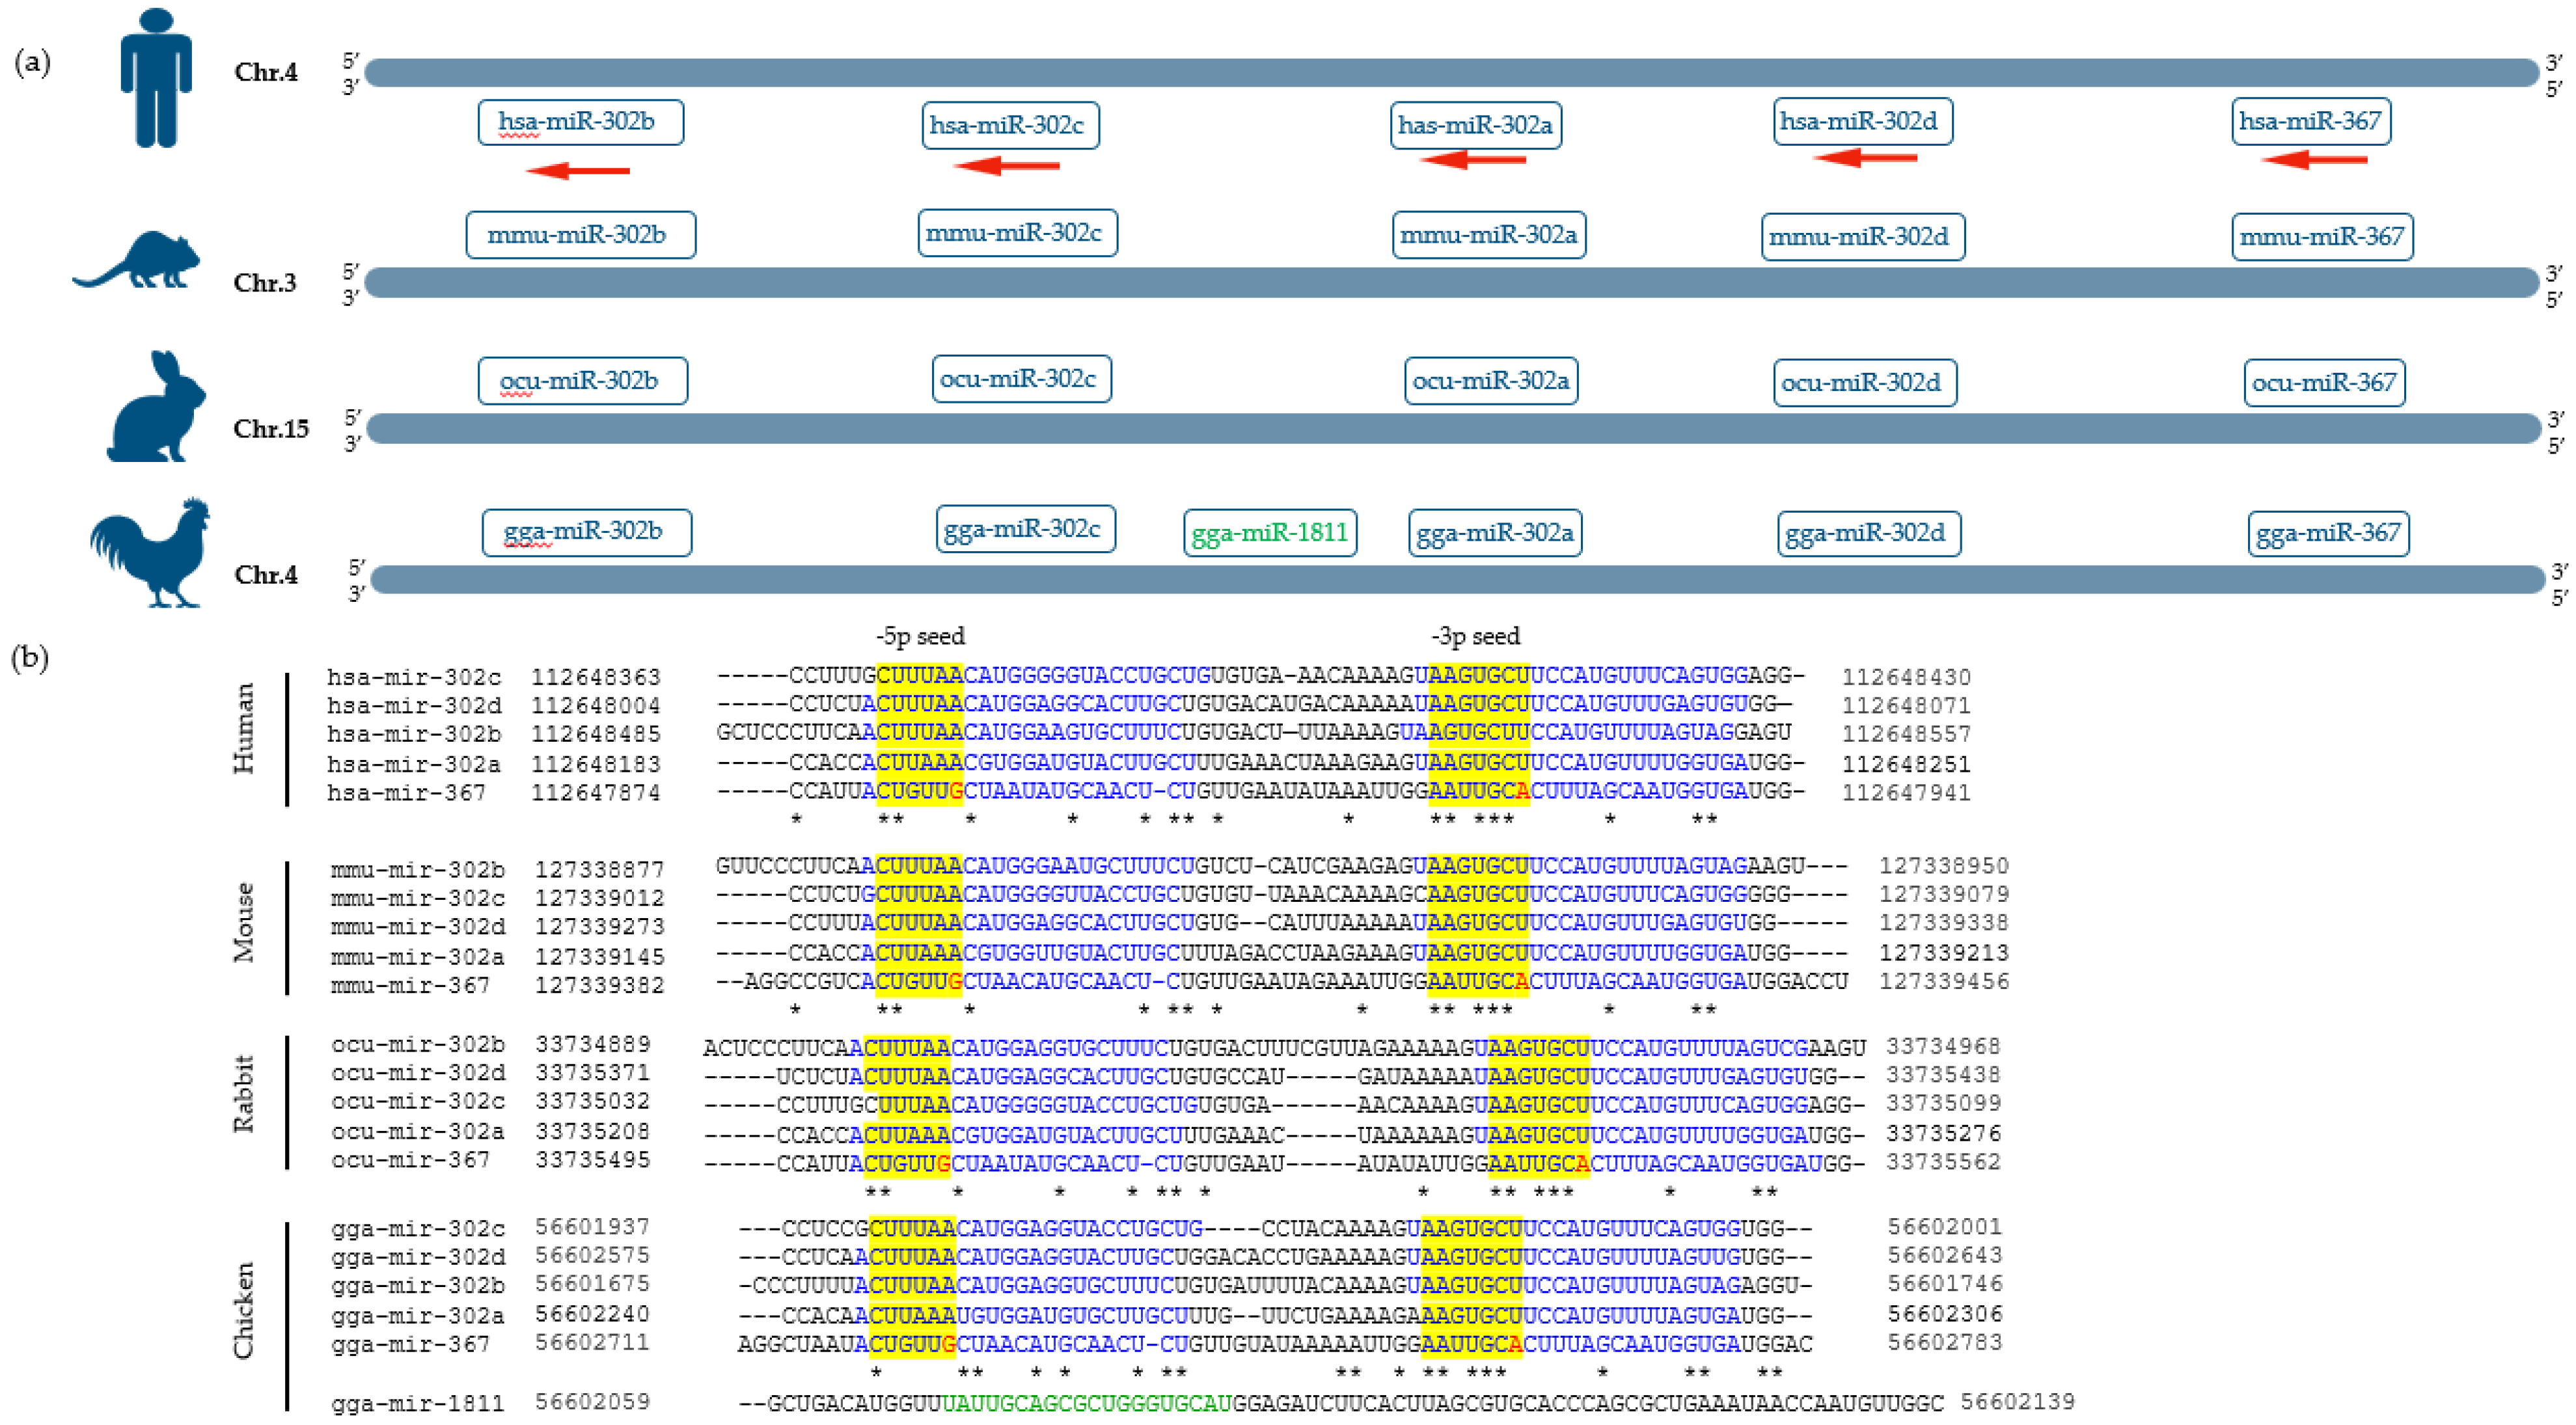Pick the ocu-miR-302c box
This screenshot has width=2576, height=1425.
(1021, 379)
